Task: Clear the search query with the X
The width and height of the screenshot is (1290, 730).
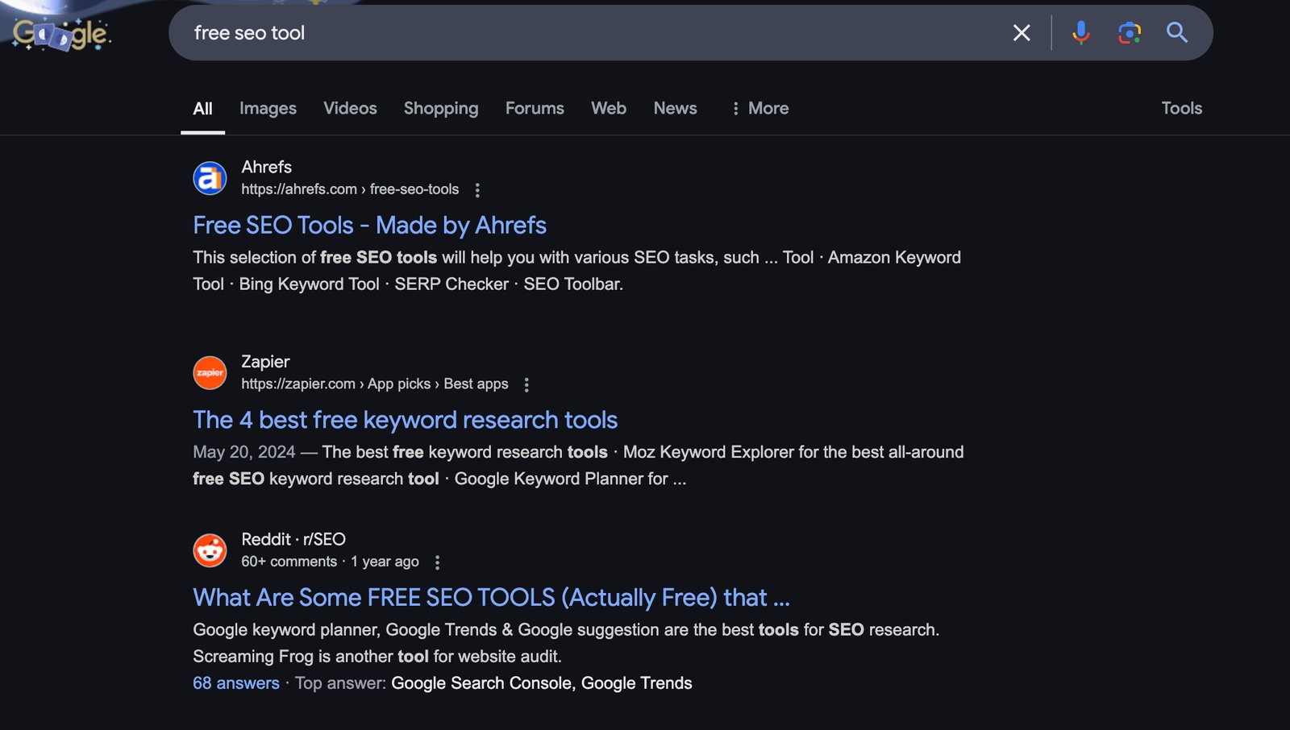Action: coord(1022,33)
